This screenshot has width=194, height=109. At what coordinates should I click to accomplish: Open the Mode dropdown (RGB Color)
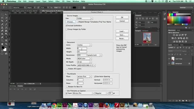(x=84, y=58)
